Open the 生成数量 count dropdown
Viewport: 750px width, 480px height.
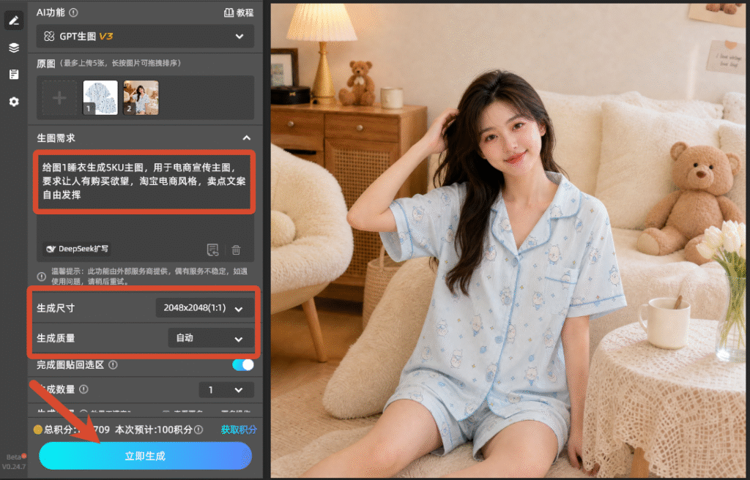pyautogui.click(x=226, y=390)
